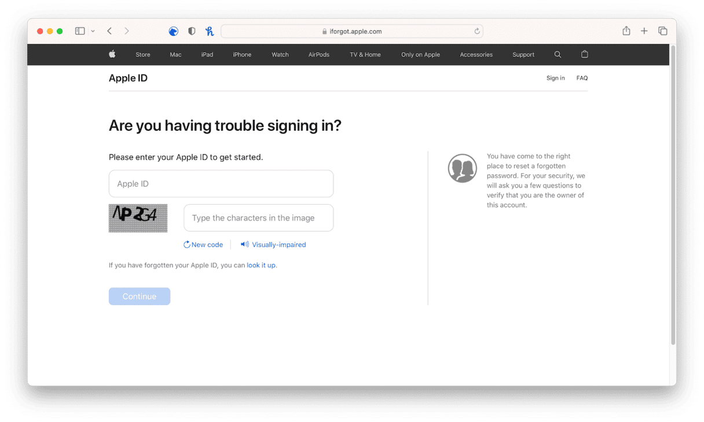Viewport: 704px width, 422px height.
Task: Click the blue circular extension icon in toolbar
Action: coord(174,31)
